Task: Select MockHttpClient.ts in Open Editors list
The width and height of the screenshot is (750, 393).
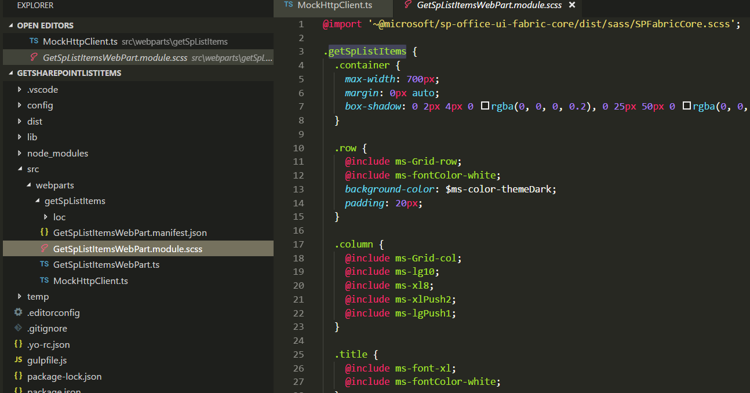Action: pyautogui.click(x=80, y=42)
